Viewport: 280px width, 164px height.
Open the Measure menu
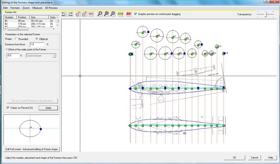[37, 8]
